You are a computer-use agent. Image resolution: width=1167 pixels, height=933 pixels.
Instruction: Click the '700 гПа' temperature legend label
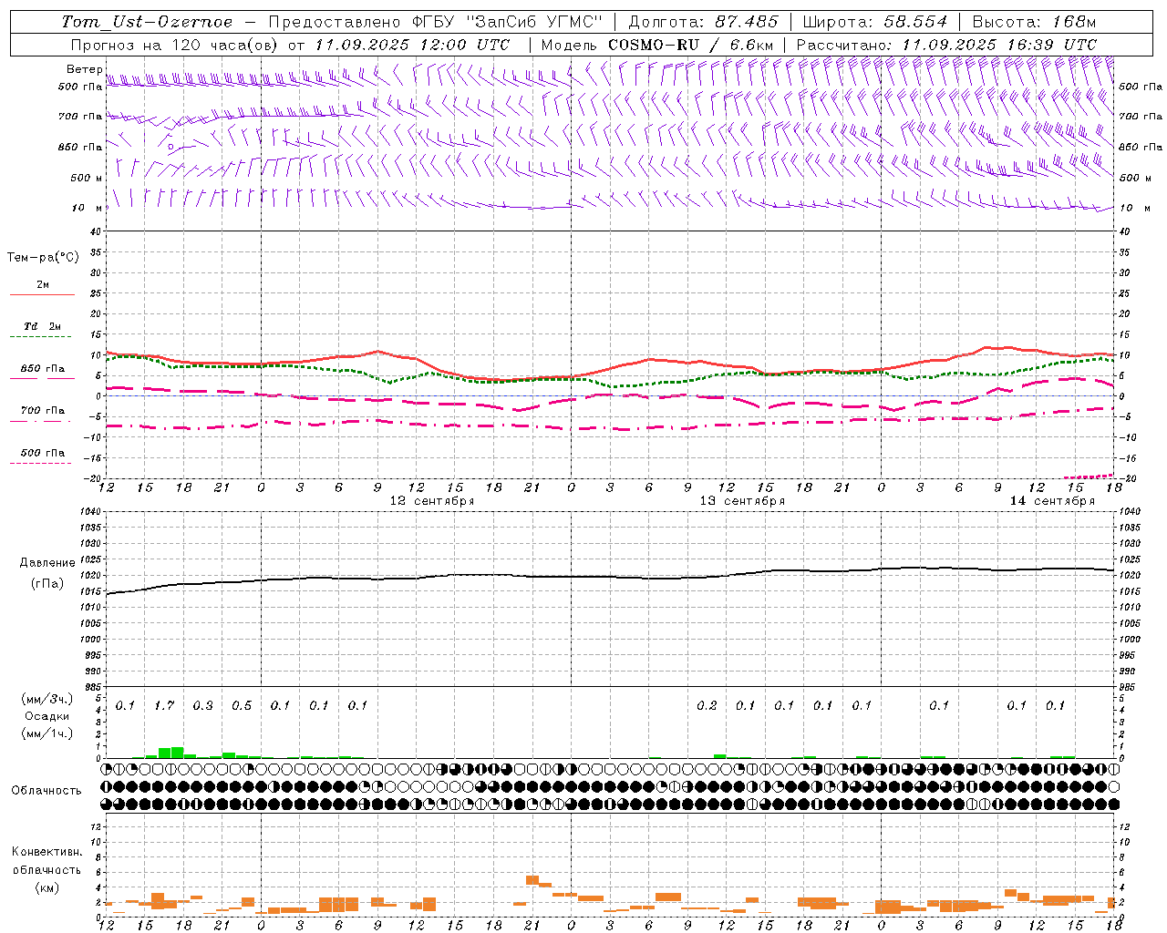43,411
